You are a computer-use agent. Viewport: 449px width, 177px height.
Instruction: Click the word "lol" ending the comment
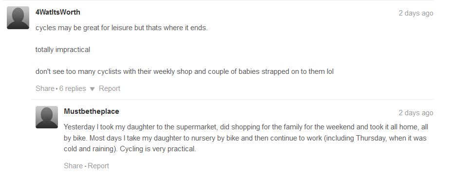[x=330, y=71]
